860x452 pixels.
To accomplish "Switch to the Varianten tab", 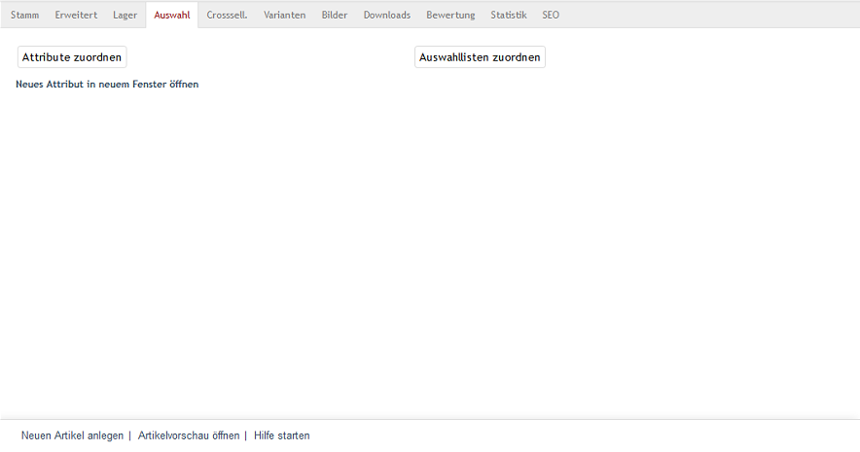I will [x=284, y=16].
